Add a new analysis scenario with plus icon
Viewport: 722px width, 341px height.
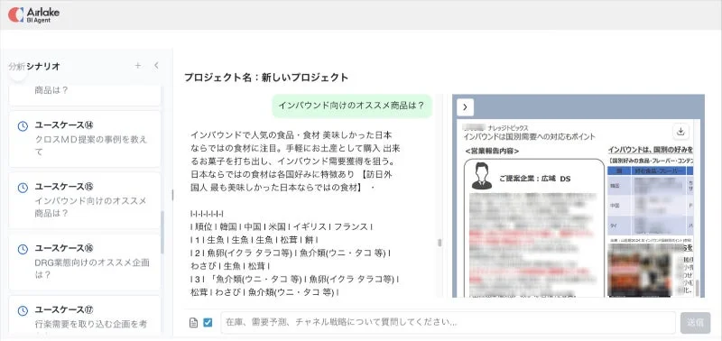[x=138, y=65]
